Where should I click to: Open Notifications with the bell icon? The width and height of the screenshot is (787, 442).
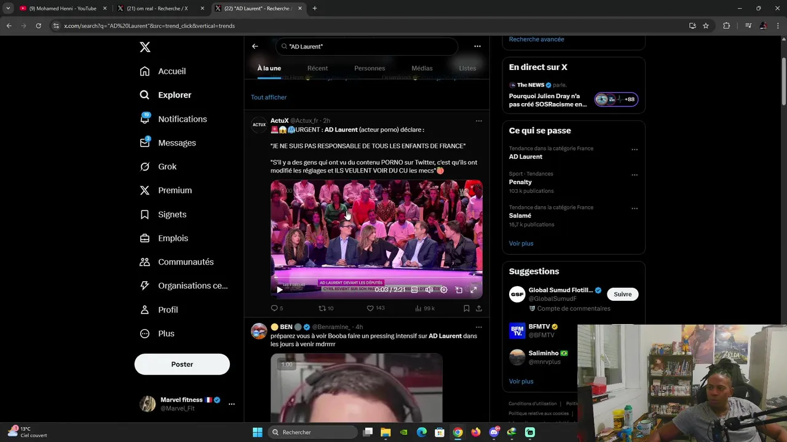pos(173,119)
